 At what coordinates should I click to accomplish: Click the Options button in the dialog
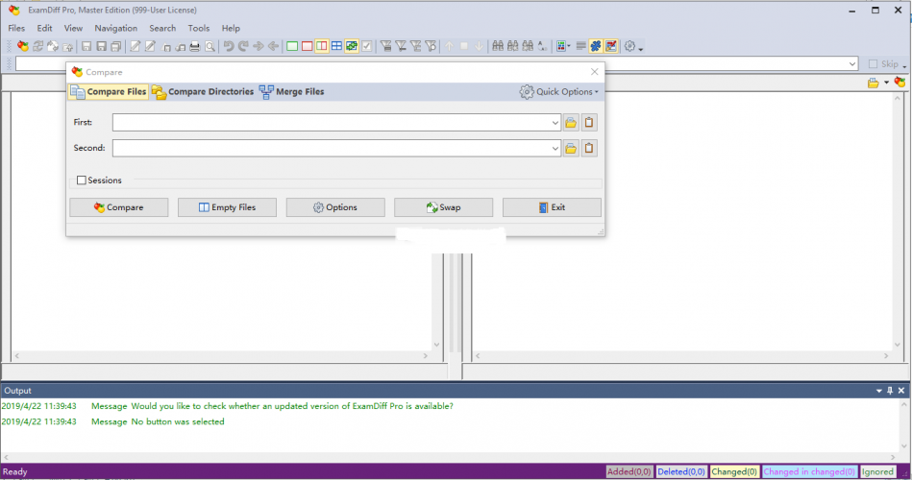335,207
